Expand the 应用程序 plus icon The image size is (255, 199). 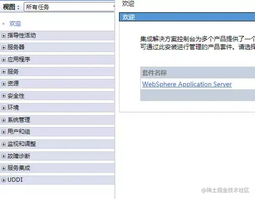(x=3, y=60)
